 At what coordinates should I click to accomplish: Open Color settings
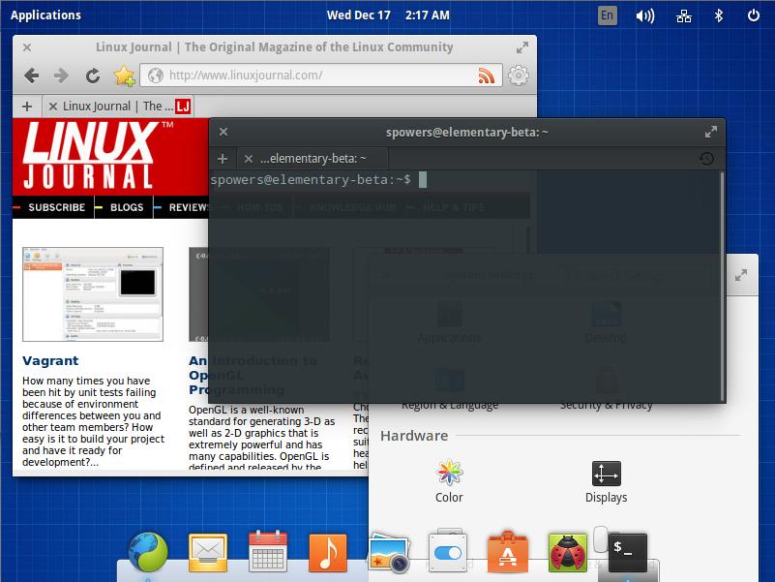click(449, 481)
